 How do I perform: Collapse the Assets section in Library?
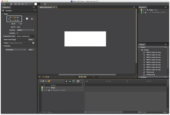(139, 47)
